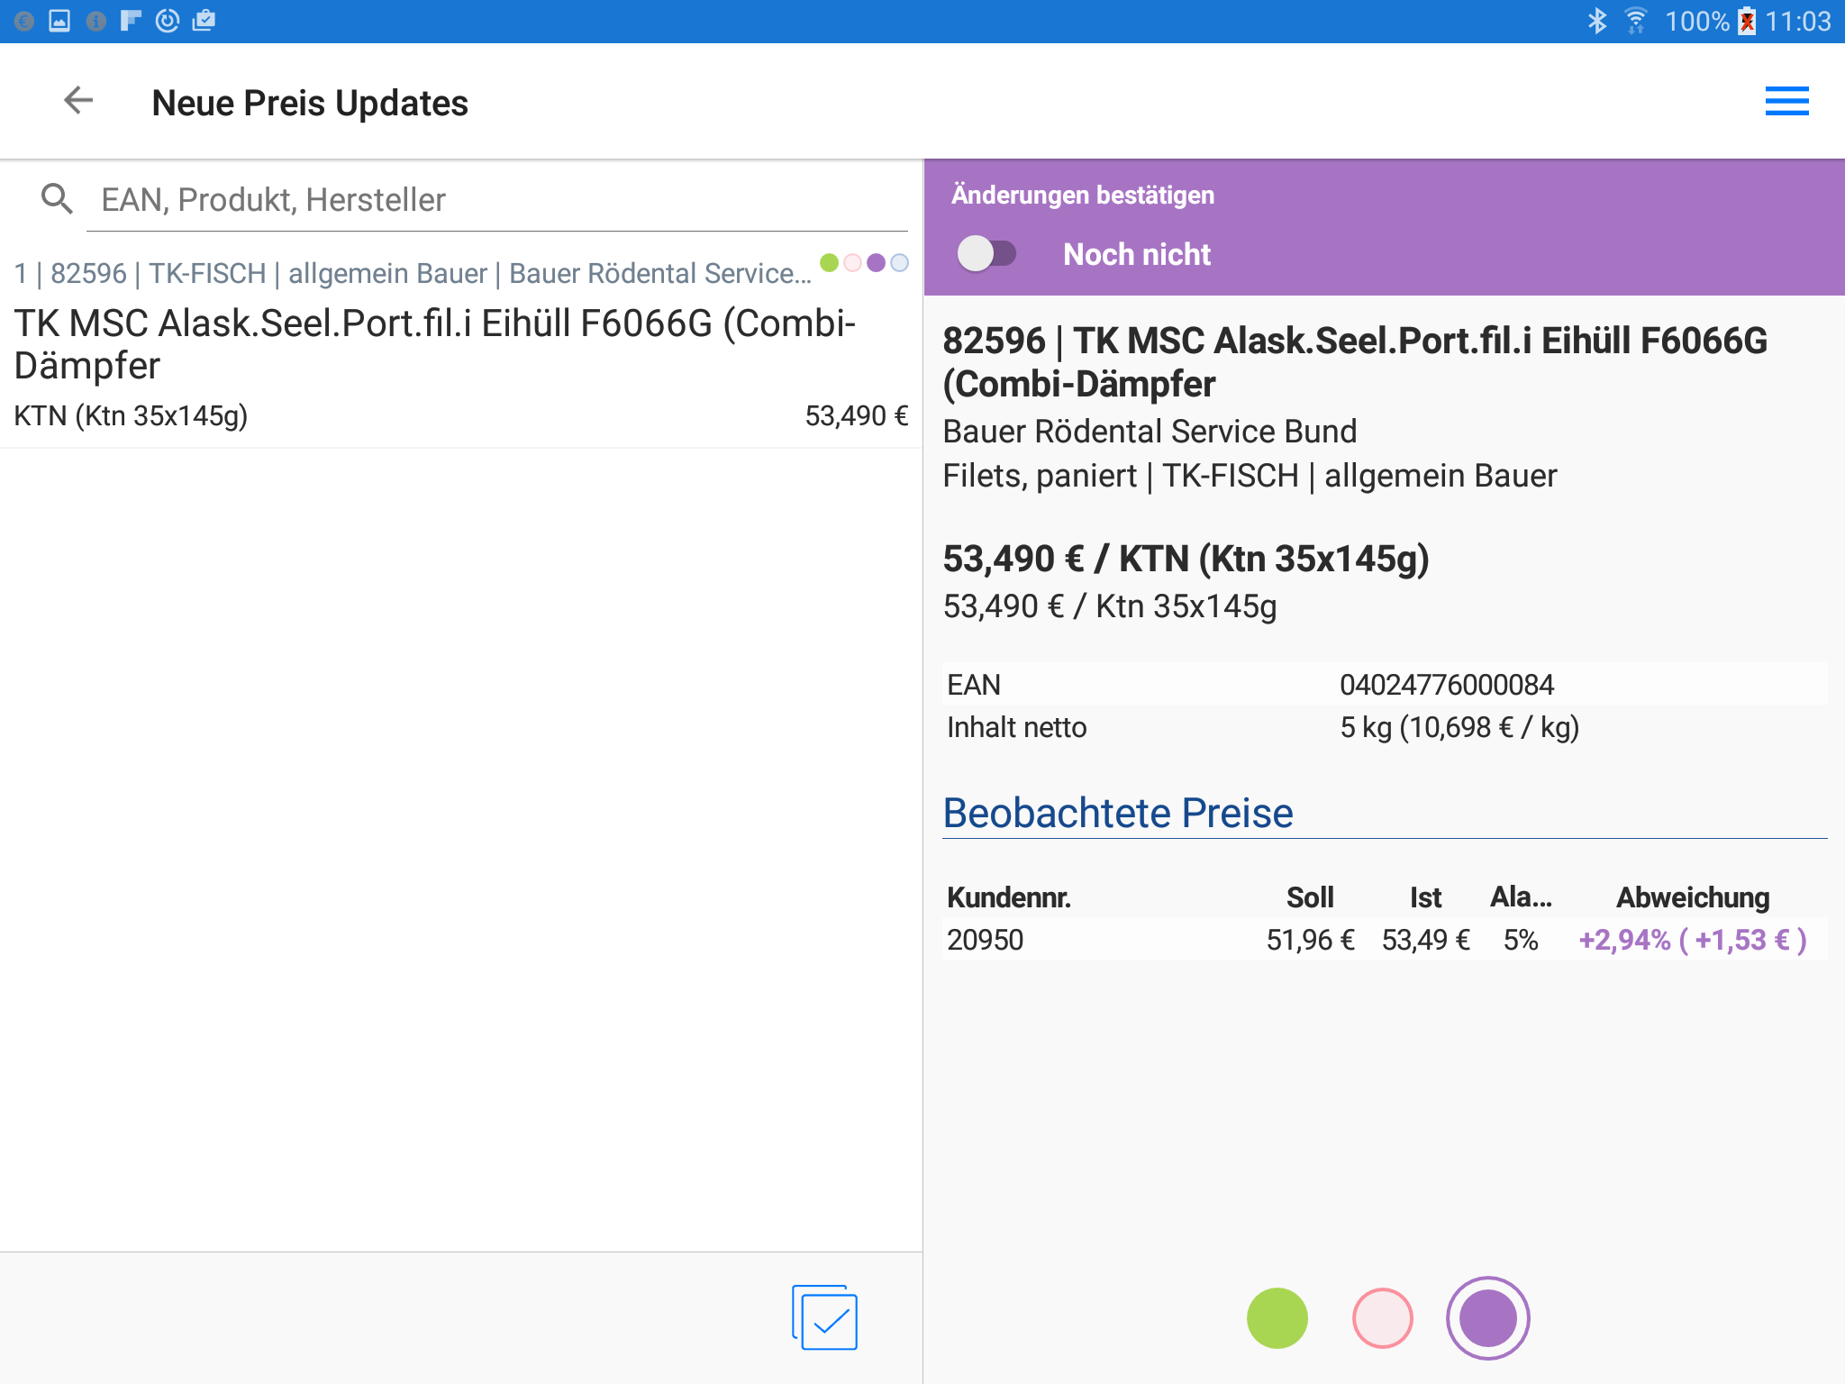Click the EAN, Produkt, Hersteller search field
Image resolution: width=1845 pixels, height=1384 pixels.
click(x=495, y=200)
